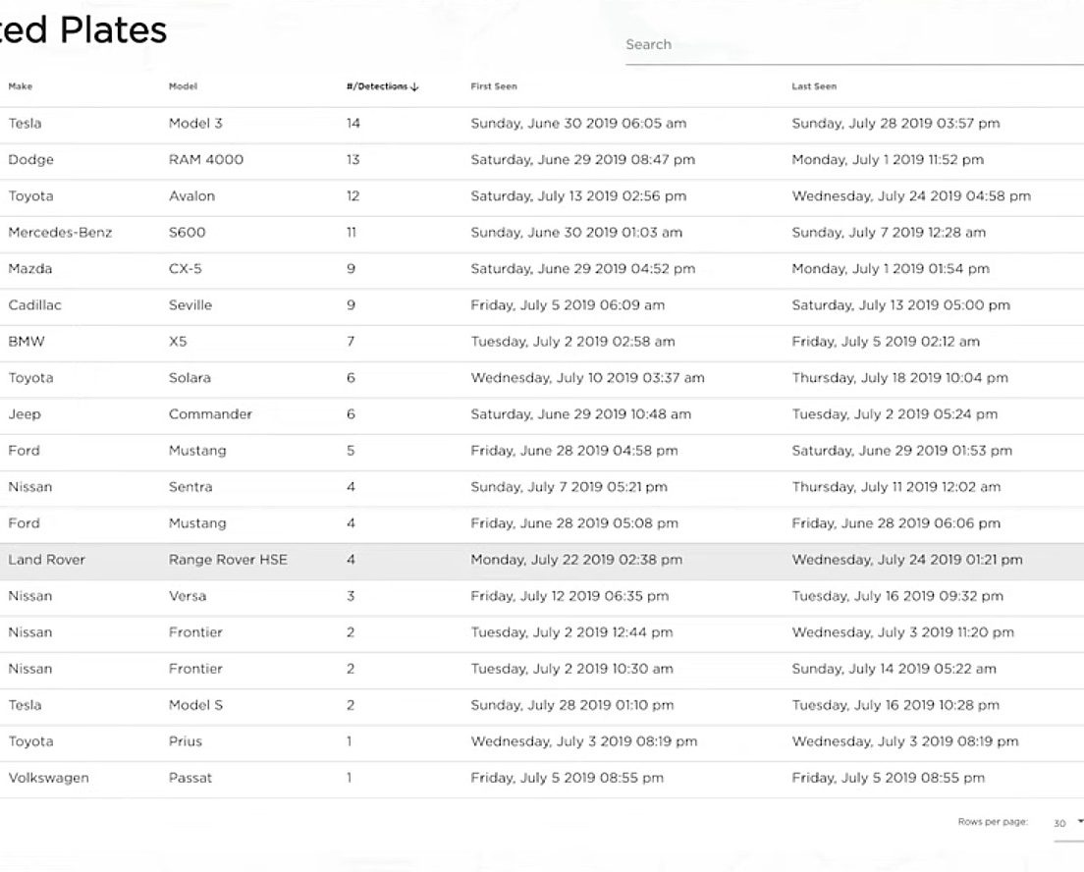Click the CX-5 model cell
The height and width of the screenshot is (872, 1084).
click(186, 268)
